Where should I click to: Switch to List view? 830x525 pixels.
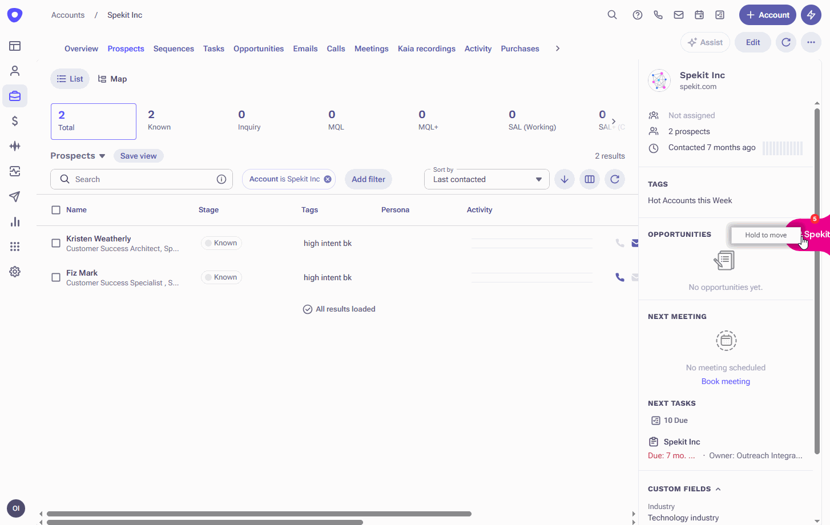pyautogui.click(x=70, y=79)
